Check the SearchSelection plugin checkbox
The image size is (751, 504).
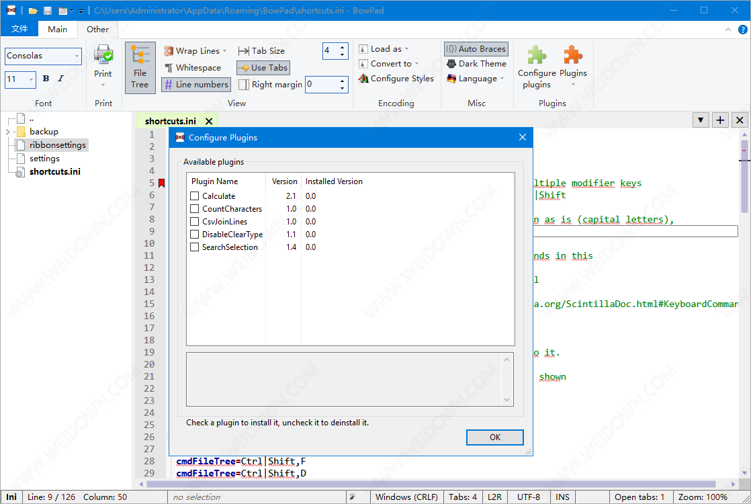pyautogui.click(x=194, y=247)
